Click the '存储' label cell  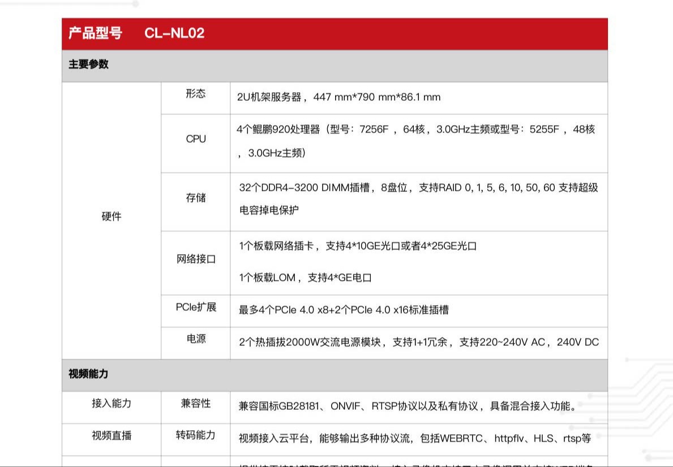pyautogui.click(x=196, y=202)
